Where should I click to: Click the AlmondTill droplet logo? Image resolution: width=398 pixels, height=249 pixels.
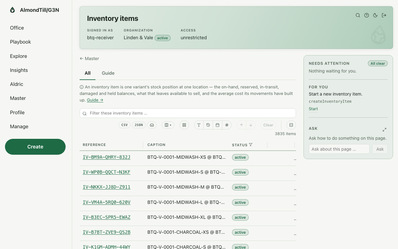coord(12,10)
